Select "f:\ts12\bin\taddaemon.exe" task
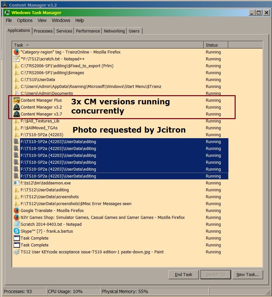The height and width of the screenshot is (297, 272). pyautogui.click(x=121, y=183)
